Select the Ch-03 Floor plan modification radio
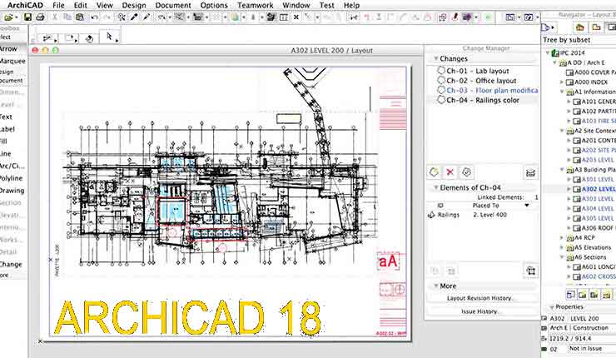 click(441, 90)
